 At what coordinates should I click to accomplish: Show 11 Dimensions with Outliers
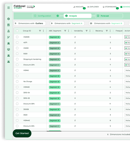30,24
